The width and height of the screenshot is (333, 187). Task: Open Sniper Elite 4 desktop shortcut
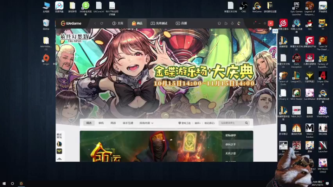click(x=323, y=79)
